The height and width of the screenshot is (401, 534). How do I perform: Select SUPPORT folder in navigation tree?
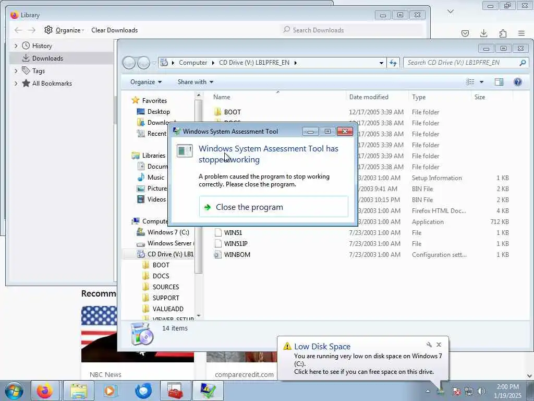pos(165,298)
